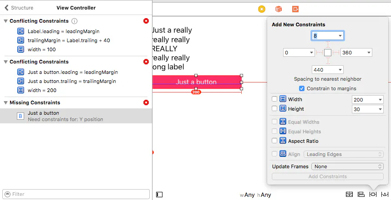Enable the Height constraint checkbox

coord(274,108)
